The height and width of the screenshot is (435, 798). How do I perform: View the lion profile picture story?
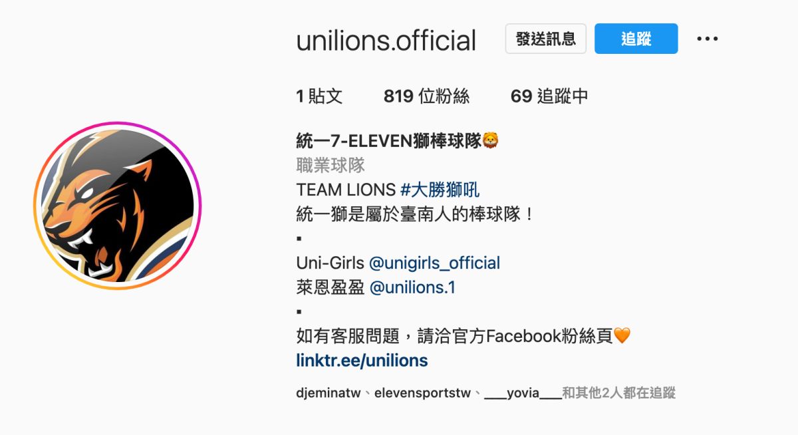[x=118, y=206]
